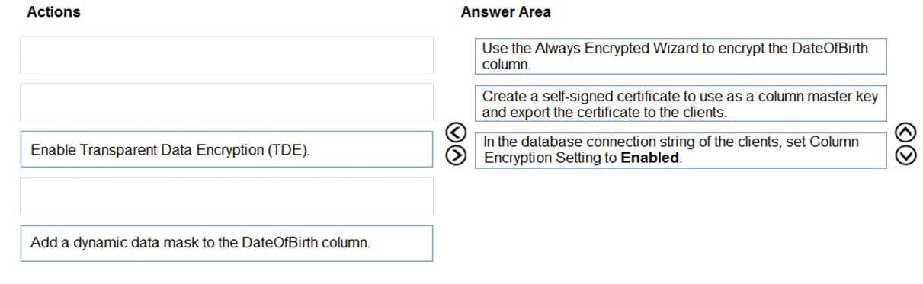Select the Add dynamic data mask action
The width and height of the screenshot is (923, 284).
(226, 244)
